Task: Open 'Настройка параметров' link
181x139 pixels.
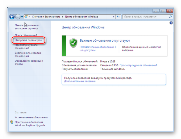Action: point(28,40)
